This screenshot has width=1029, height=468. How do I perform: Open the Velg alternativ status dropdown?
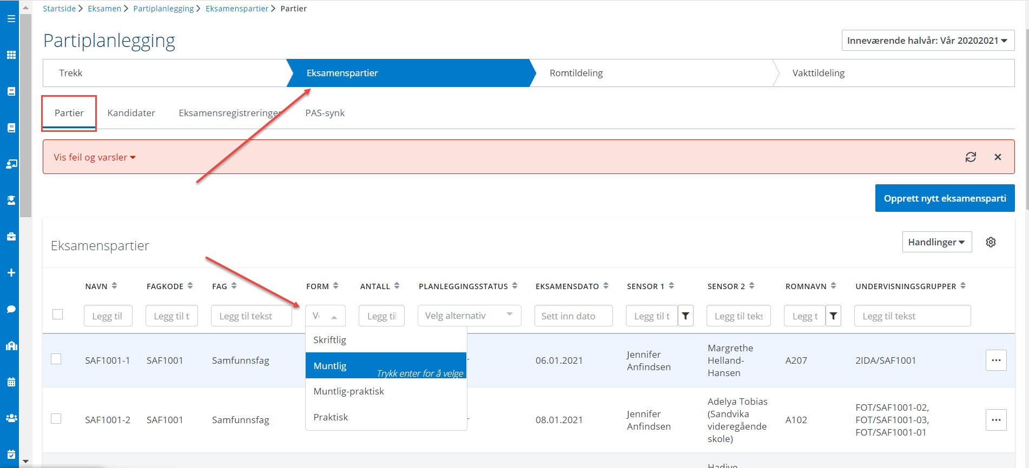(x=469, y=316)
